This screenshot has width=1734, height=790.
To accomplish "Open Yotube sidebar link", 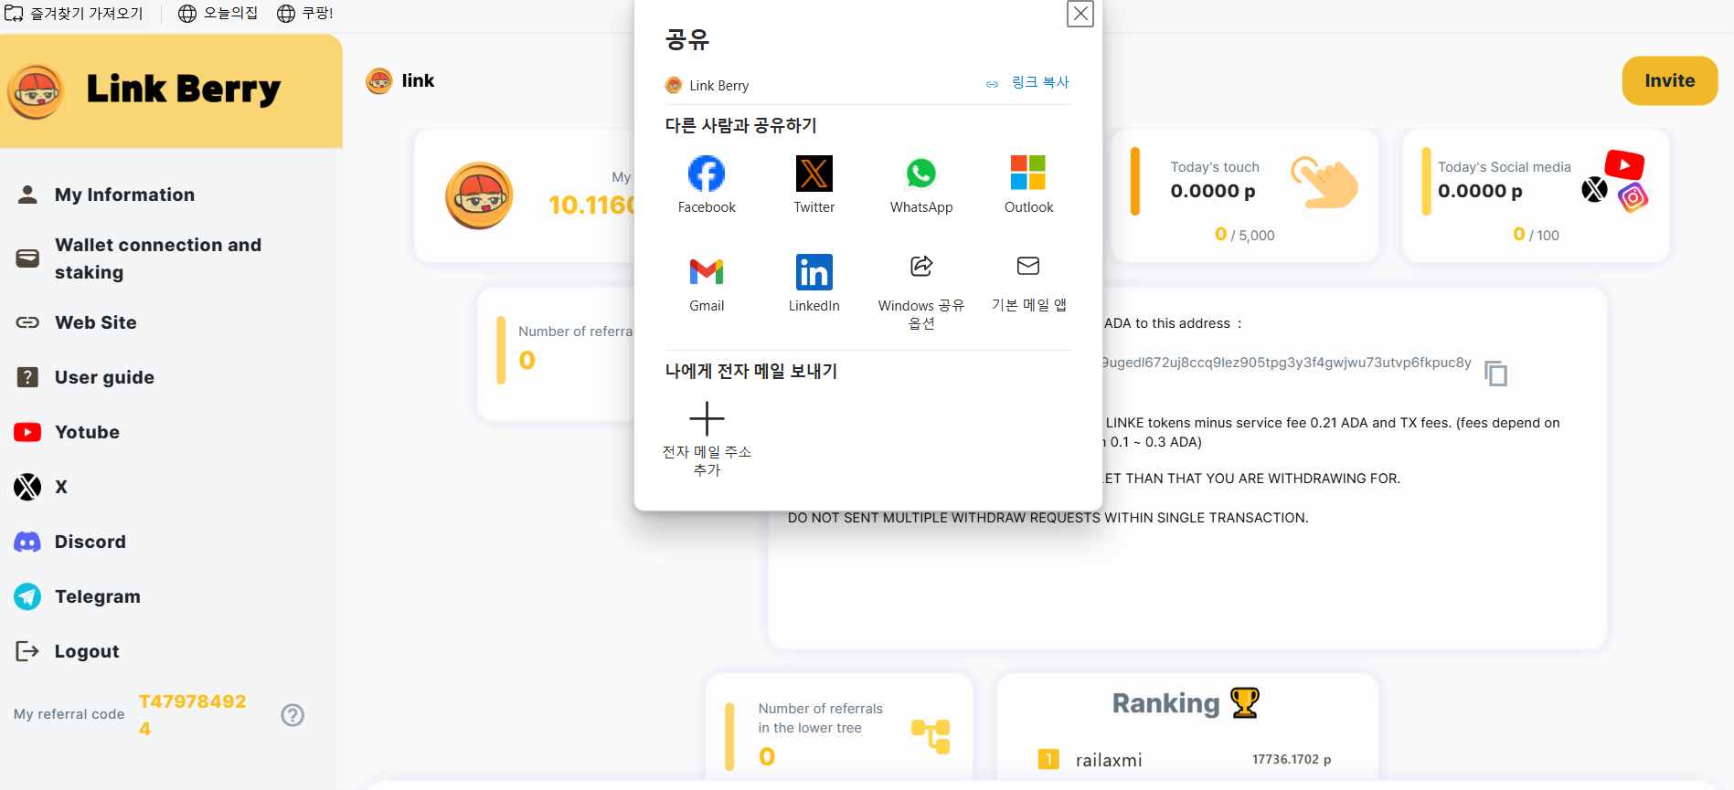I will 87,432.
